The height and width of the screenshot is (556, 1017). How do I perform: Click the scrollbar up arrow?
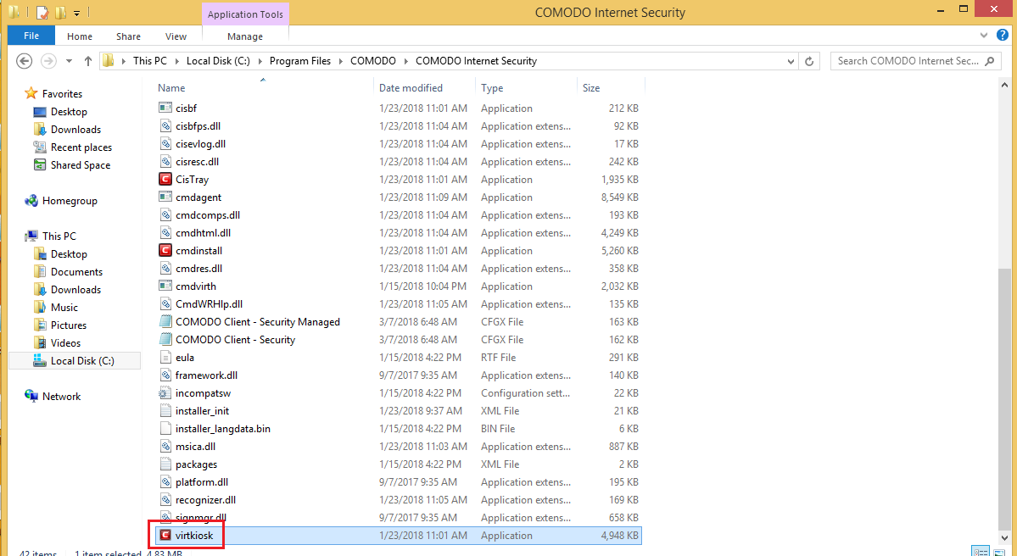[x=1004, y=85]
